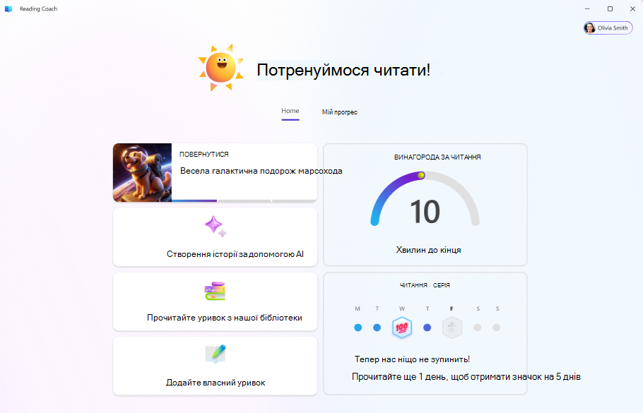The image size is (643, 413).
Task: Close the Reading Coach window
Action: (x=632, y=8)
